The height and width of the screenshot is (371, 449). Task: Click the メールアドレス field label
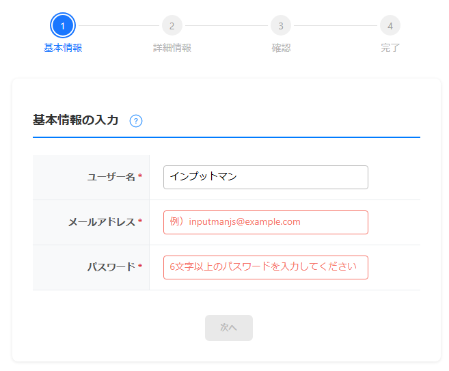pyautogui.click(x=101, y=222)
